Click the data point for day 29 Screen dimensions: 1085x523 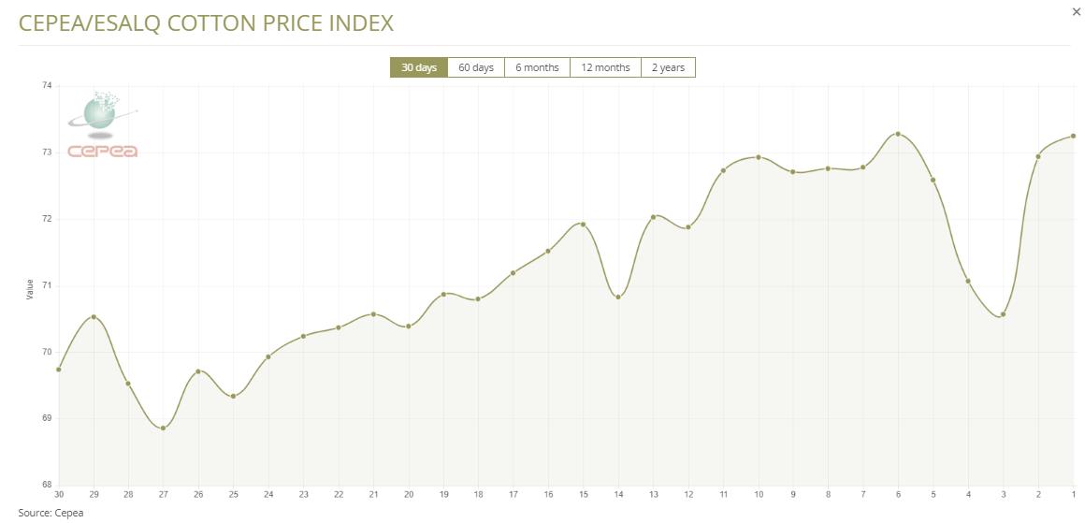coord(94,317)
